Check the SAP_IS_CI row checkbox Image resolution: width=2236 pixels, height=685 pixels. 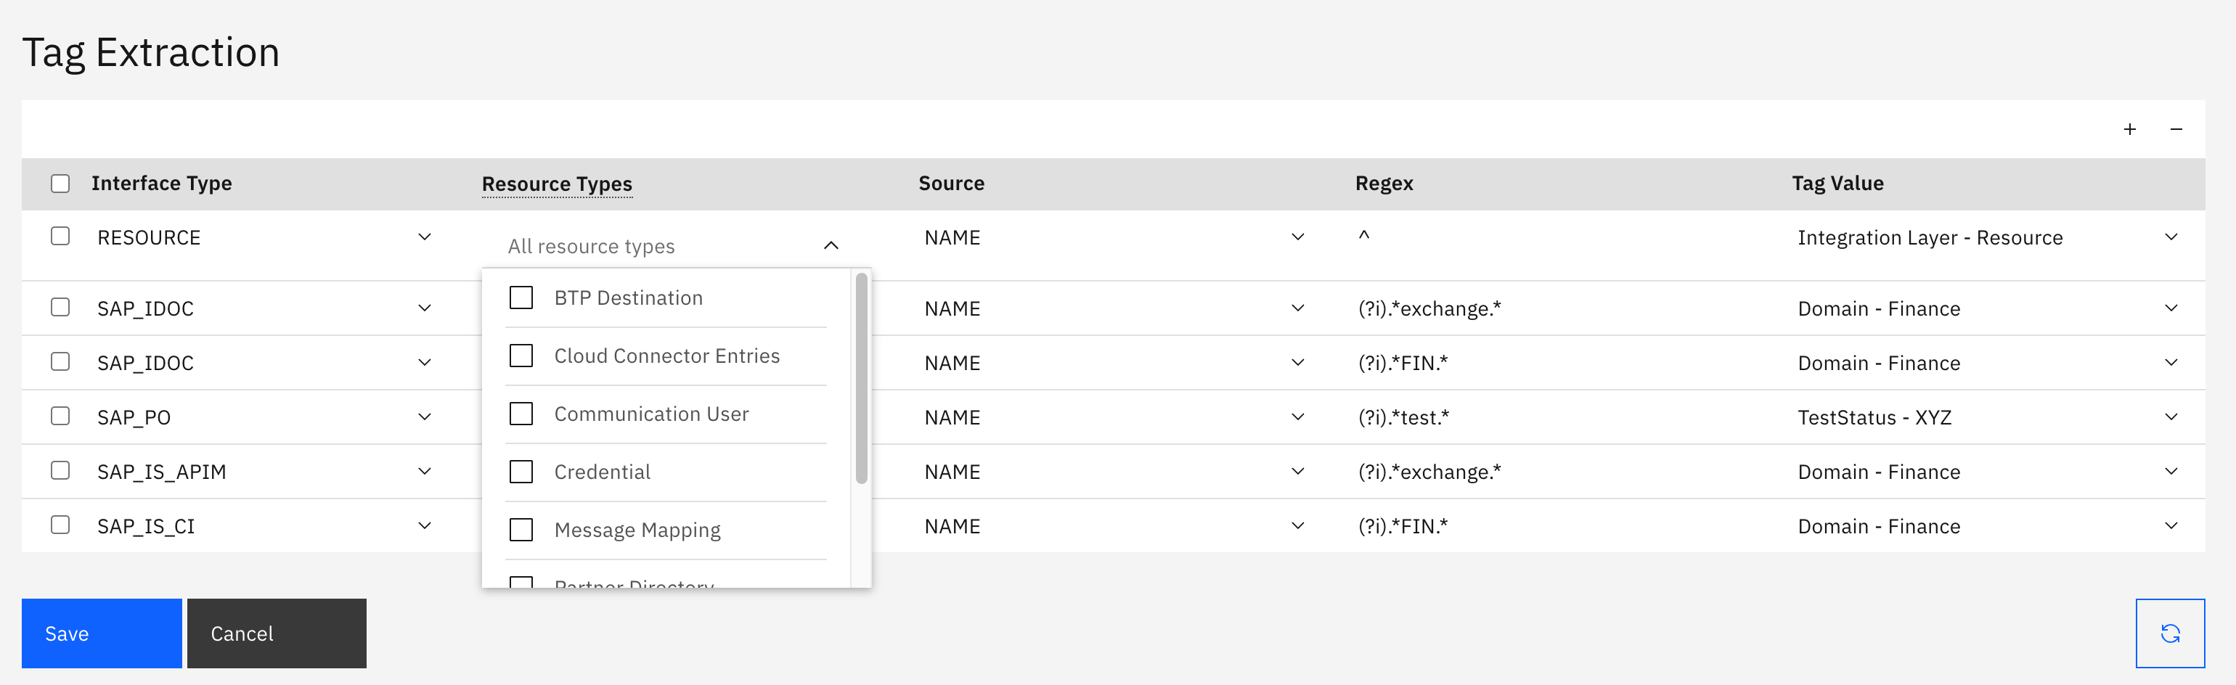click(x=60, y=525)
